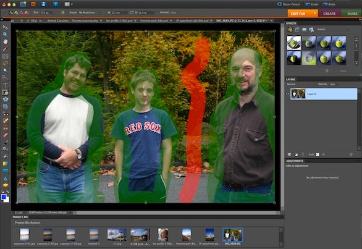Image resolution: width=362 pixels, height=249 pixels.
Task: Choose the red Mark for Removal brush
Action: click(22, 13)
